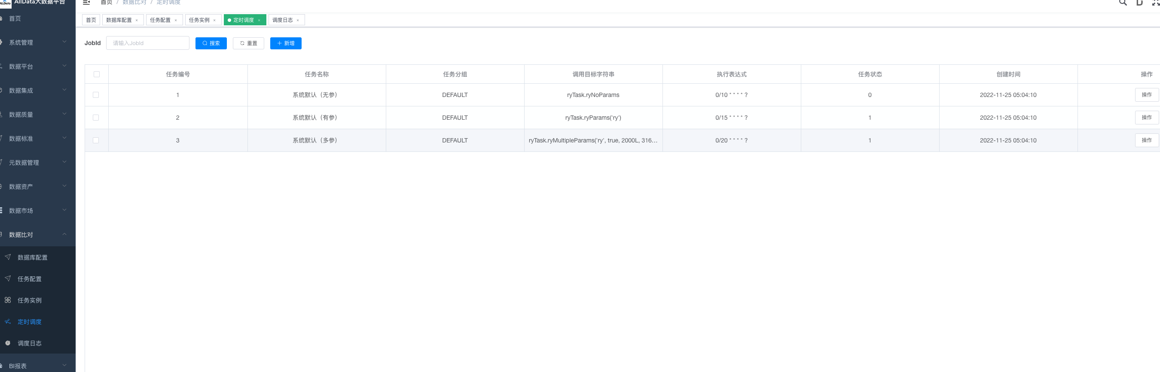Switch to the 任务配置 page tab
Image resolution: width=1160 pixels, height=372 pixels.
[160, 20]
